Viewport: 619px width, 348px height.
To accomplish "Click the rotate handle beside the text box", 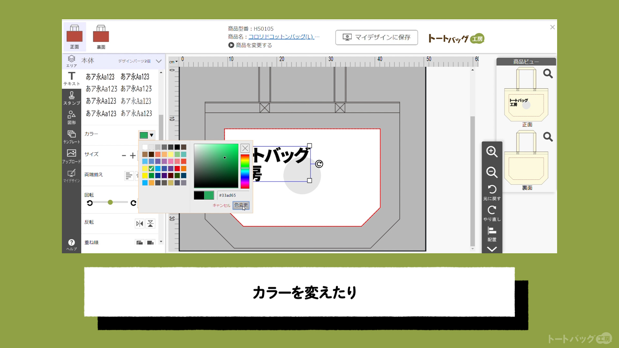I will point(319,164).
